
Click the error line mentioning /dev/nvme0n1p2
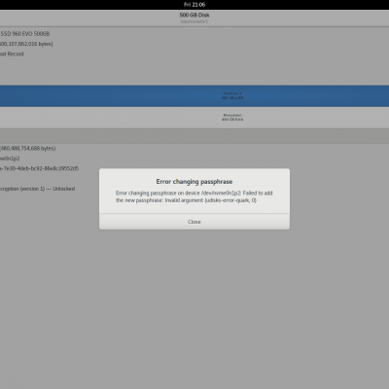click(x=194, y=193)
